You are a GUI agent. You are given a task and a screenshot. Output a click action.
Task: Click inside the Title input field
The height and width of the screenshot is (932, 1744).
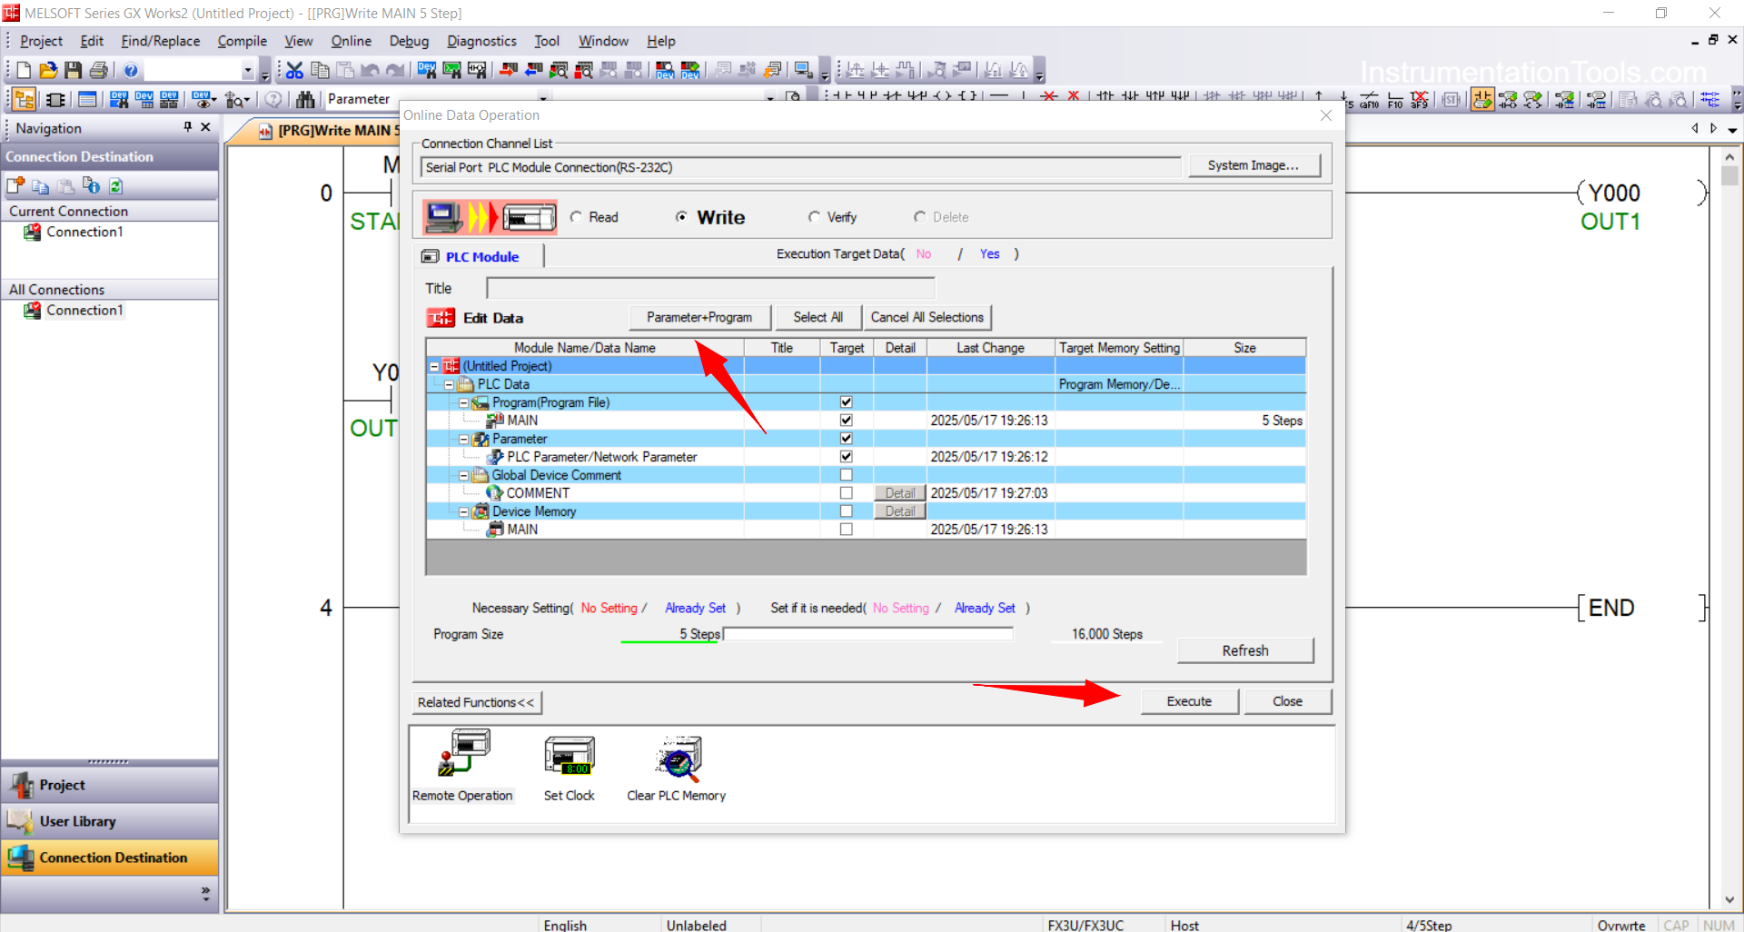coord(710,289)
